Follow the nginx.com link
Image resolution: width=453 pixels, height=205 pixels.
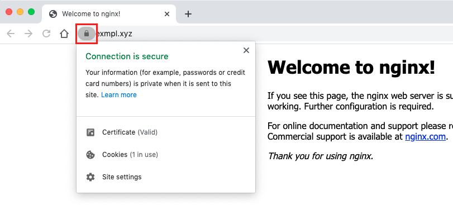point(425,136)
